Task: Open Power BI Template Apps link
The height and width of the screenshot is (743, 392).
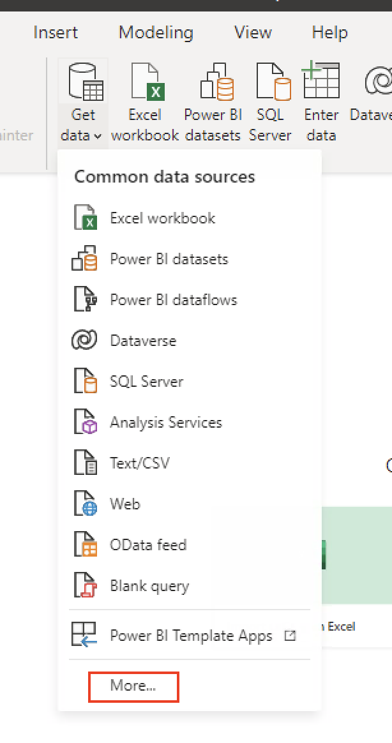Action: point(191,636)
